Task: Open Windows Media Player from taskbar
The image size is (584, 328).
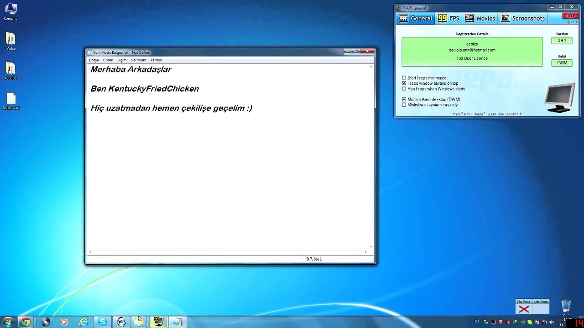Action: point(64,322)
